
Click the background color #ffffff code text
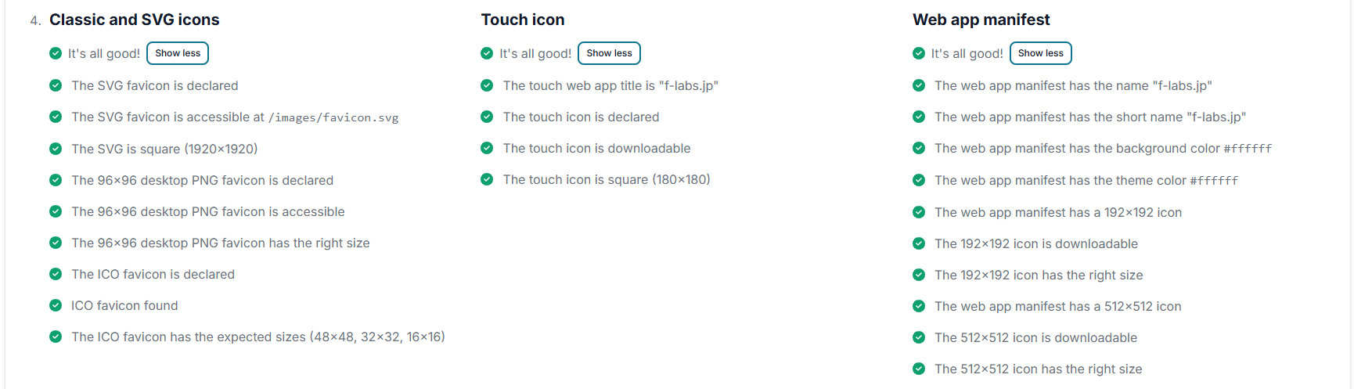(x=1248, y=149)
